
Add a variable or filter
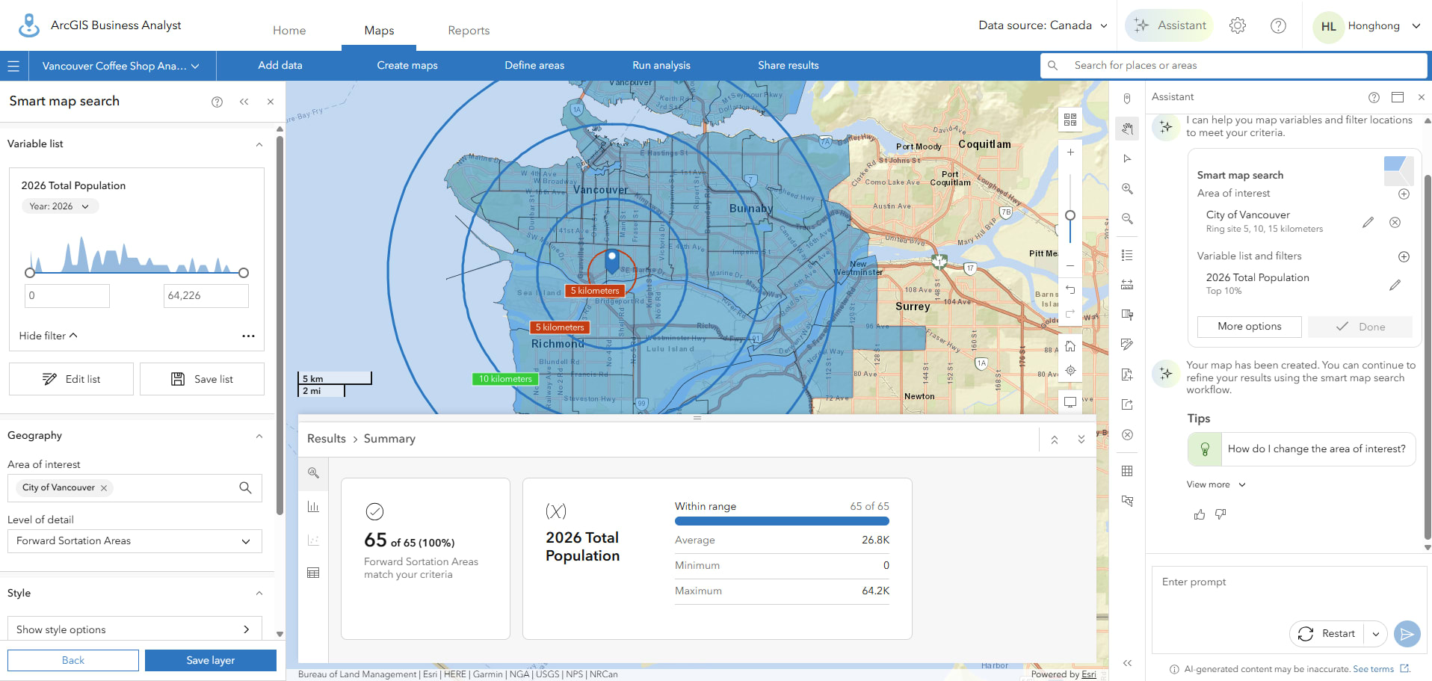click(1404, 256)
